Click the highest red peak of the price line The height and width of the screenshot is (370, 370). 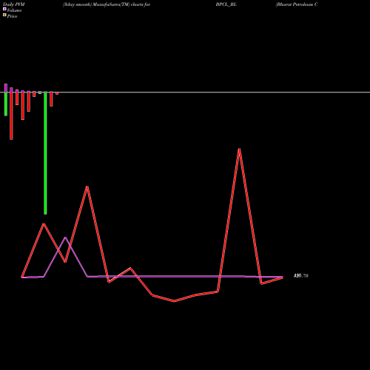pos(239,149)
